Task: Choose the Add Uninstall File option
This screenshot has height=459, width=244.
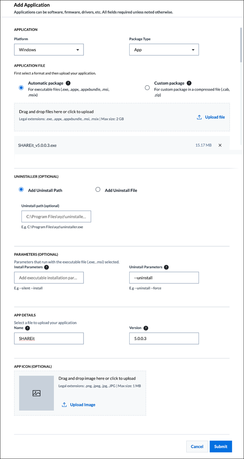Action: click(98, 190)
